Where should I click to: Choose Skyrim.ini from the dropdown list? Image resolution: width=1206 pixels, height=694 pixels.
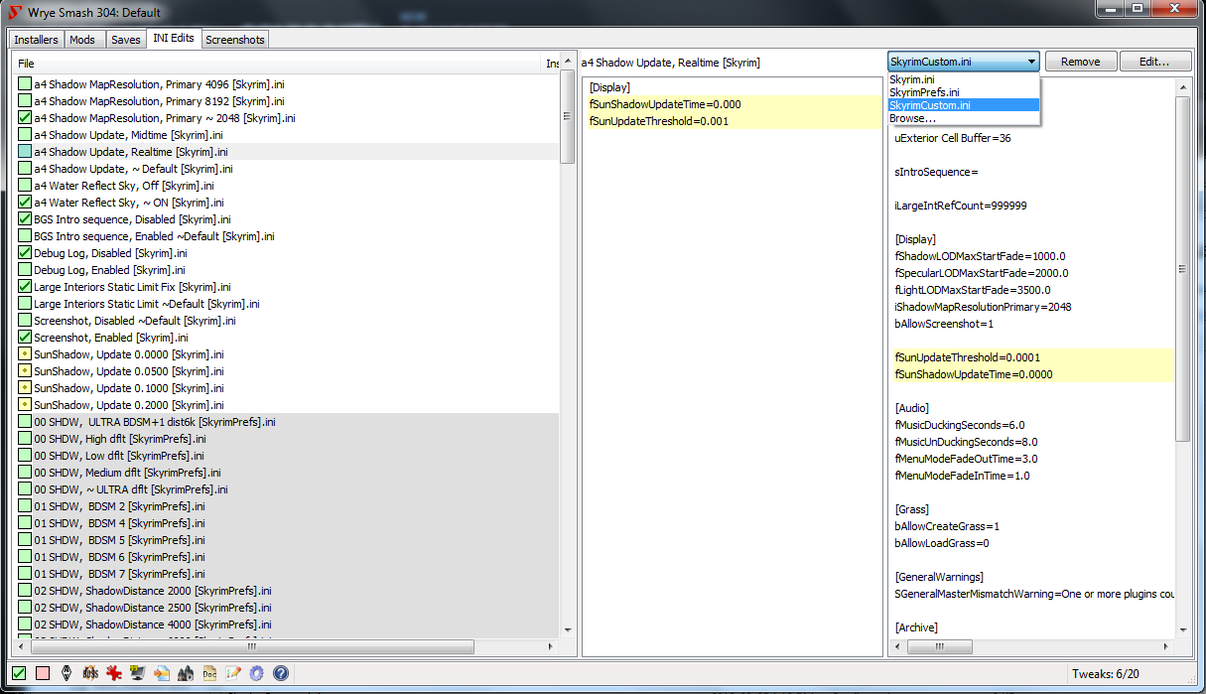click(x=963, y=79)
